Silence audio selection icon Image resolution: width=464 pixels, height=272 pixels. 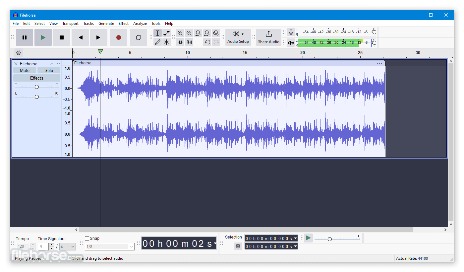[x=189, y=42]
